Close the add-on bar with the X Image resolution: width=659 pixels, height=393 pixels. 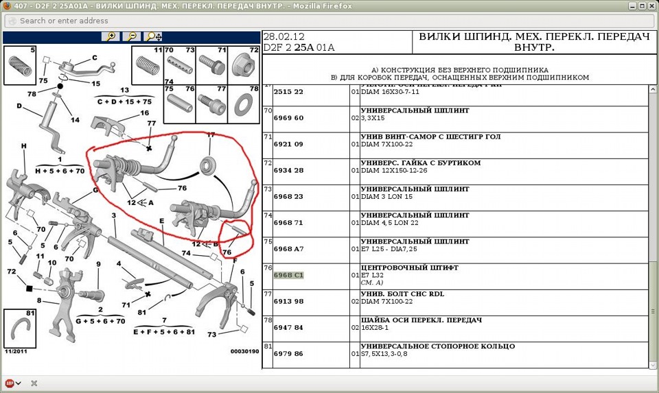(34, 383)
